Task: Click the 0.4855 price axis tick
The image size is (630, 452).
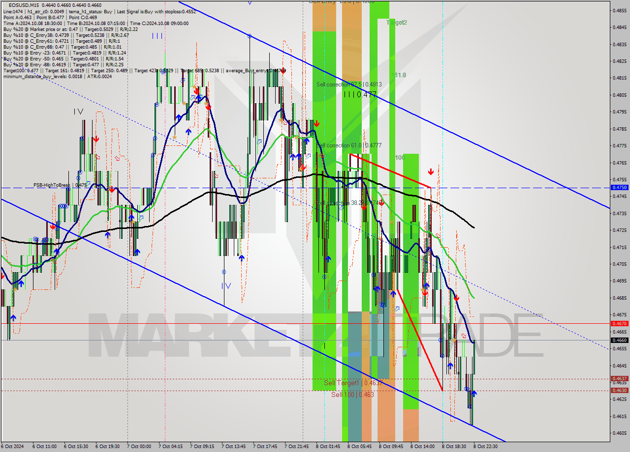Action: tap(620, 10)
